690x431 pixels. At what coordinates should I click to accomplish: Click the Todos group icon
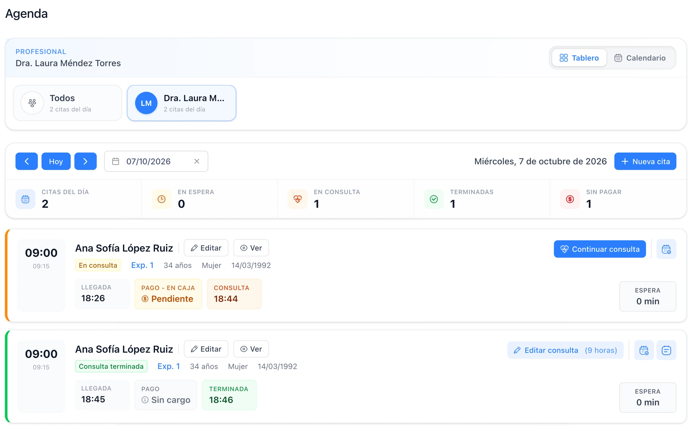pos(32,103)
